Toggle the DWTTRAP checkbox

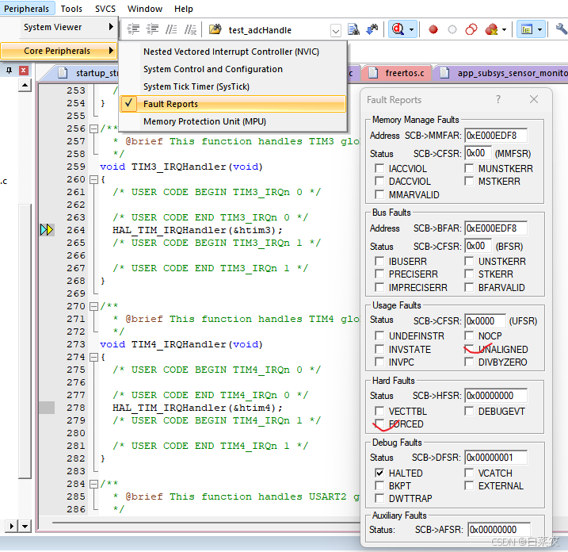pos(379,498)
